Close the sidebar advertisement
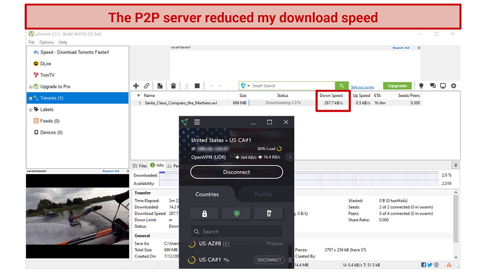The width and height of the screenshot is (486, 273). [128, 171]
